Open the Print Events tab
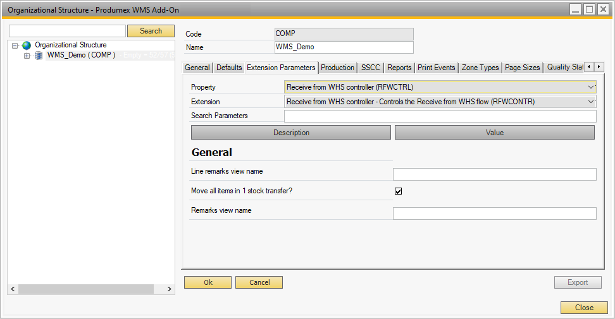Image resolution: width=615 pixels, height=319 pixels. pyautogui.click(x=436, y=68)
